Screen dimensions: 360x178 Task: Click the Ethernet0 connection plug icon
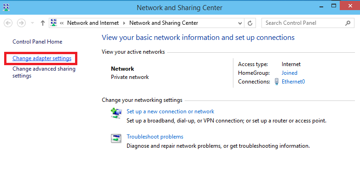click(277, 82)
